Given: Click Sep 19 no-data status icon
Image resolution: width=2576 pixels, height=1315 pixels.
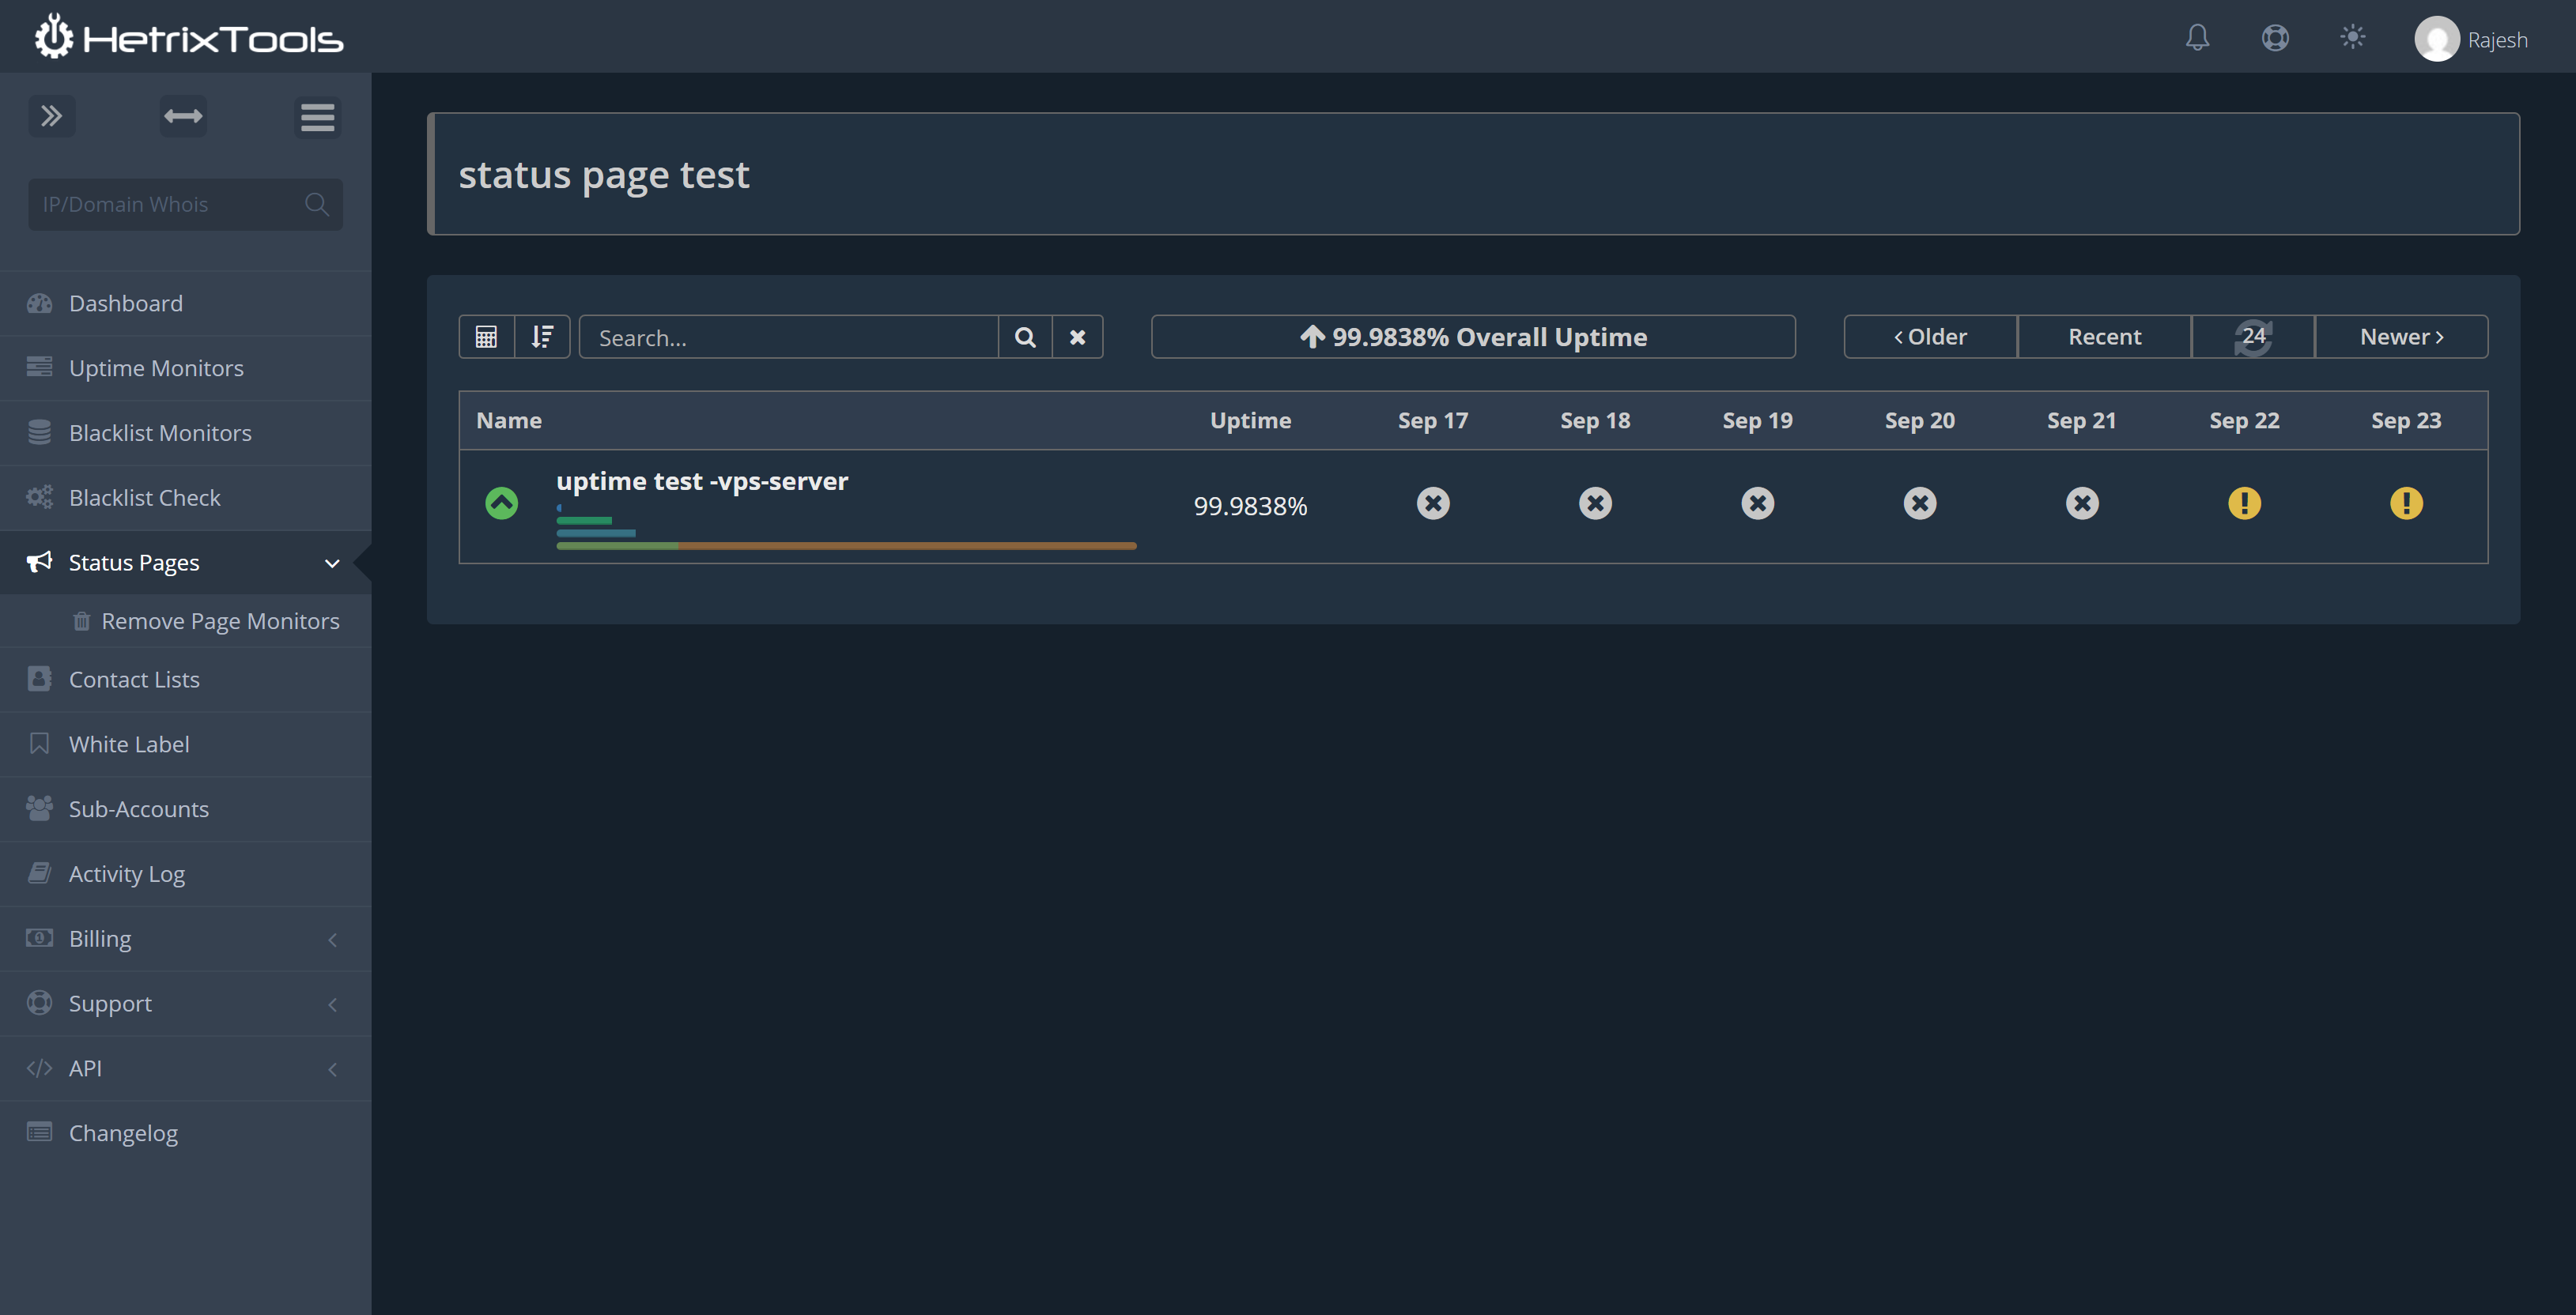Looking at the screenshot, I should (1757, 503).
